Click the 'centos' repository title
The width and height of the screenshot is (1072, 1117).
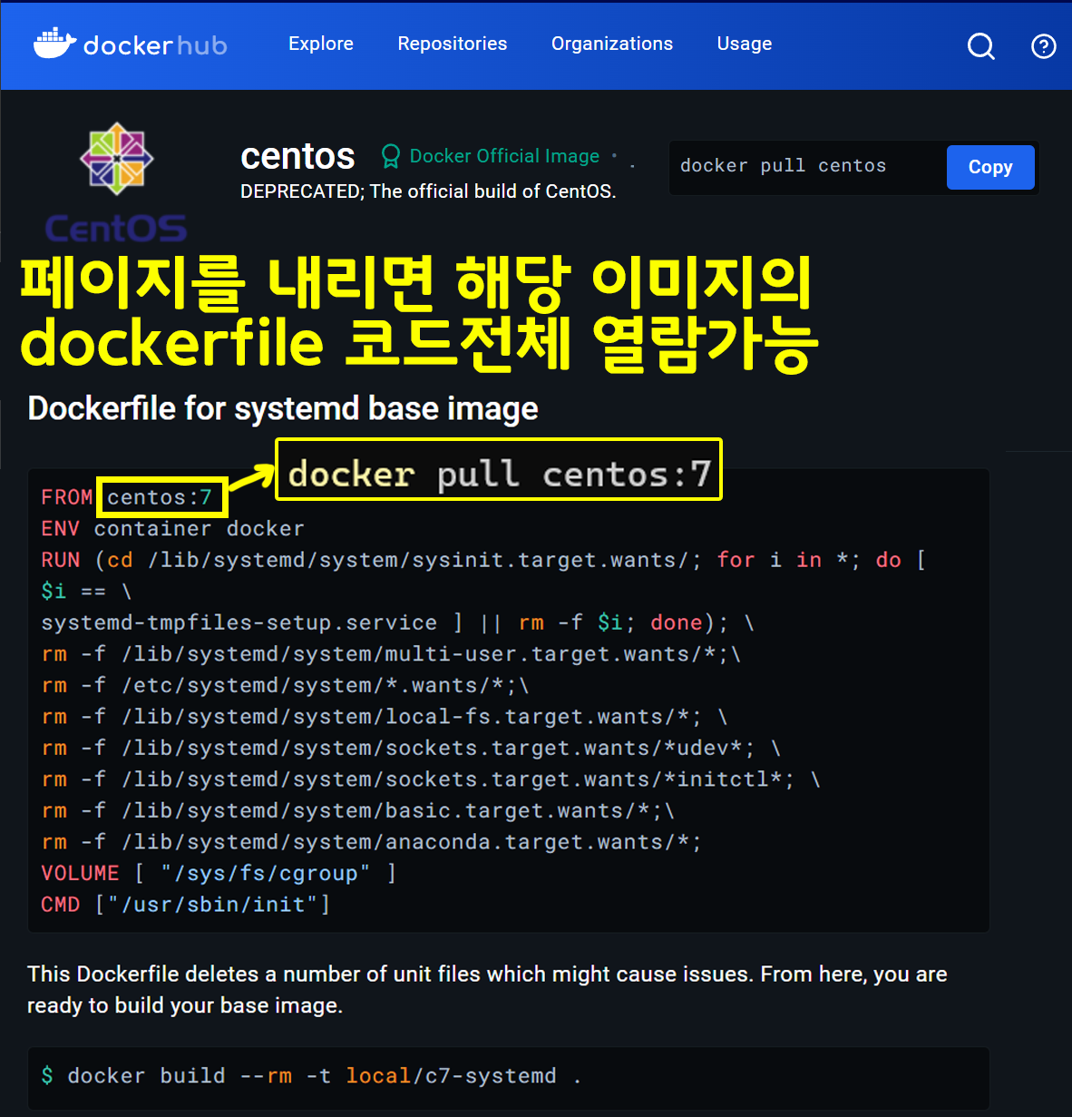pos(297,156)
